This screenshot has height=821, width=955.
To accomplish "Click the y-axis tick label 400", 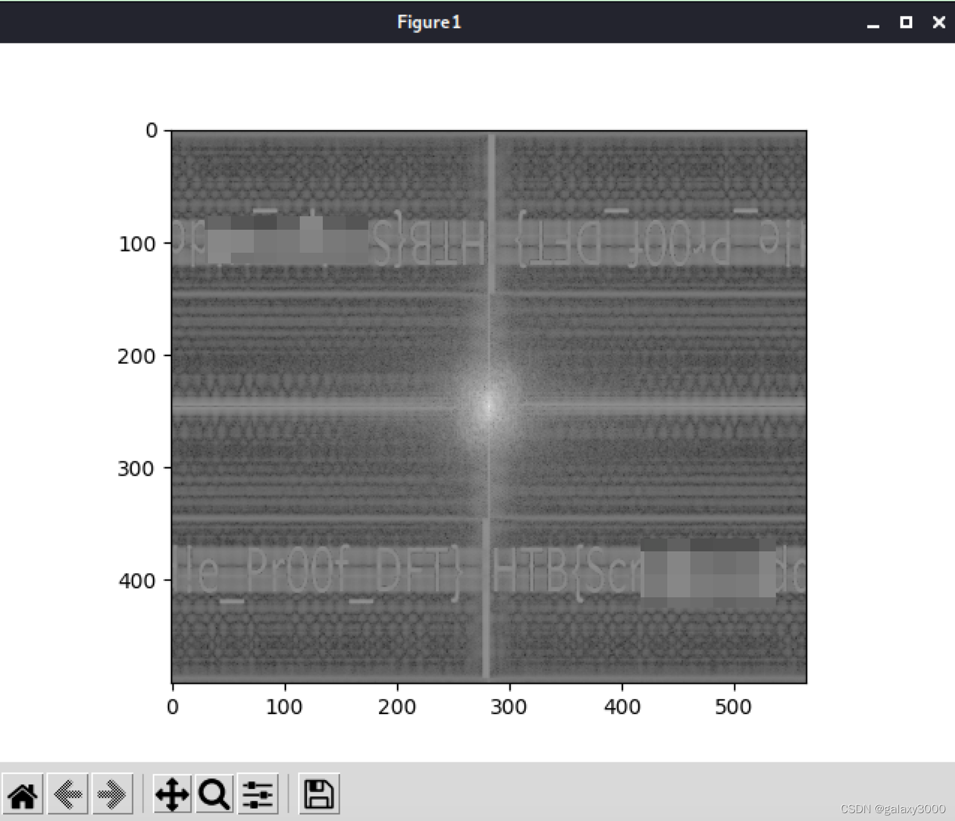I will (x=137, y=581).
